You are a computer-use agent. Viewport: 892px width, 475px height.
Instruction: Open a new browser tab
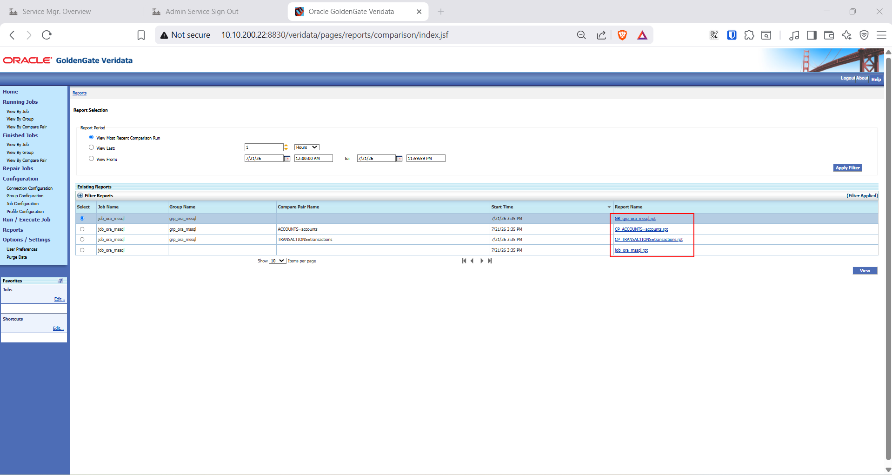[441, 12]
